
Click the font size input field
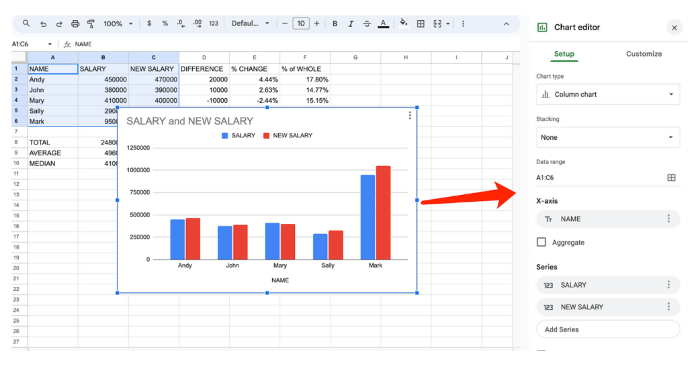tap(300, 24)
